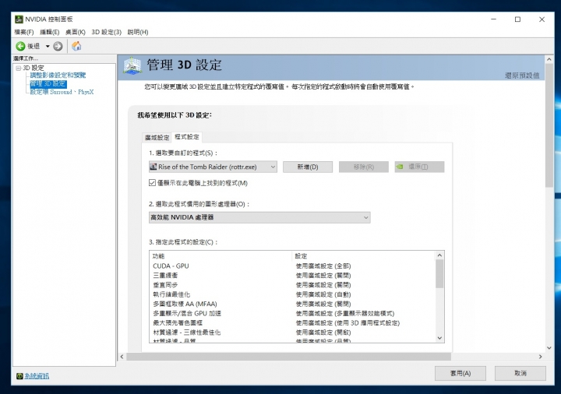Click the 新增(D) button
The width and height of the screenshot is (561, 394).
tap(308, 167)
